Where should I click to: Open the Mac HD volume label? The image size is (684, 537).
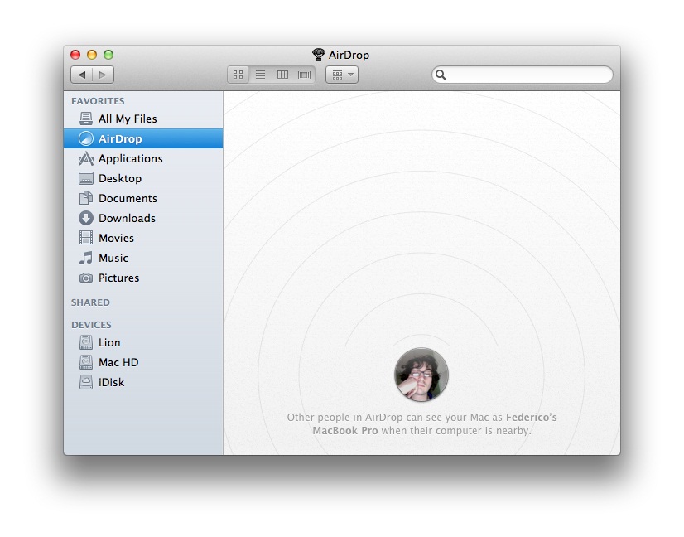click(x=118, y=362)
